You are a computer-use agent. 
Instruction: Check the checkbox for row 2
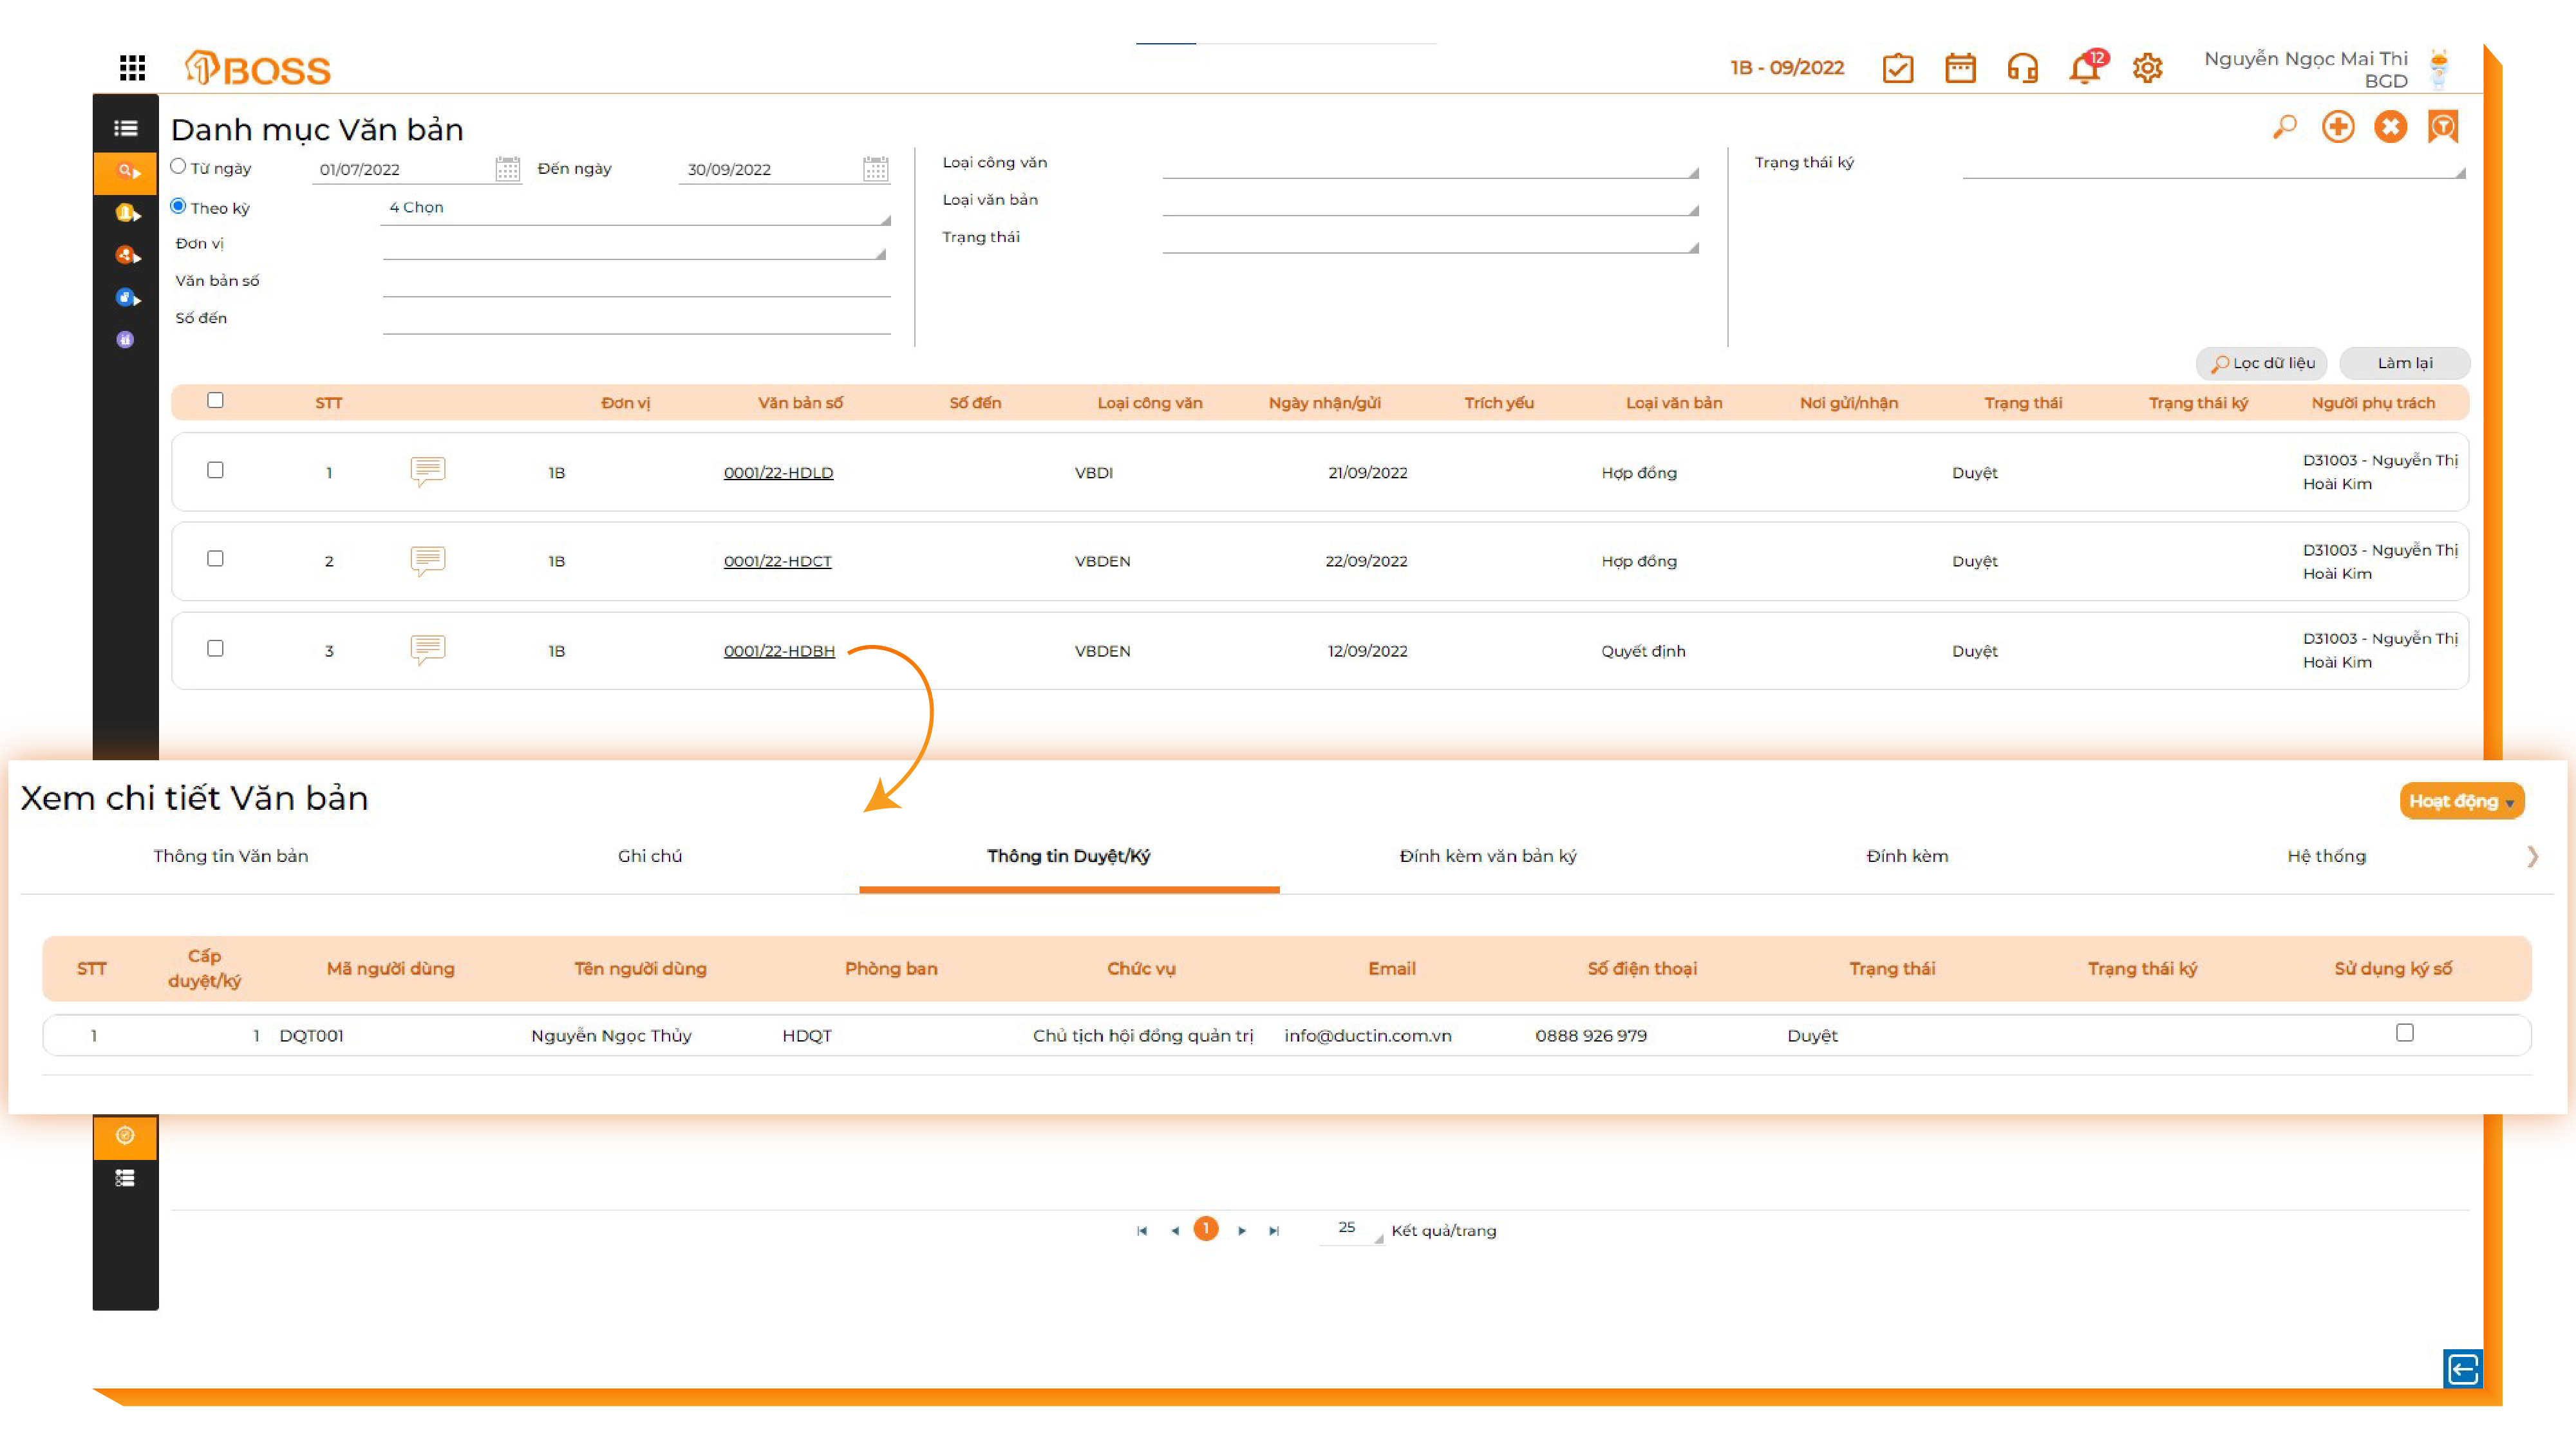[215, 559]
